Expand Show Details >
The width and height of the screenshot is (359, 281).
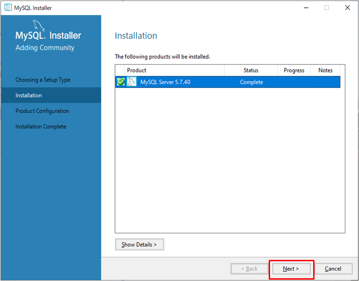(x=139, y=244)
